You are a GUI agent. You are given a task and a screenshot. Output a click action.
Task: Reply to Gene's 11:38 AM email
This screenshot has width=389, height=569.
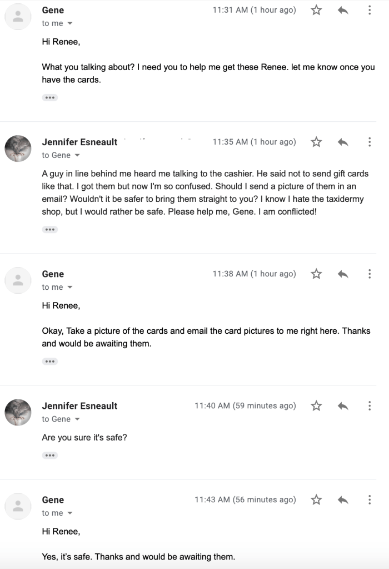pyautogui.click(x=343, y=274)
